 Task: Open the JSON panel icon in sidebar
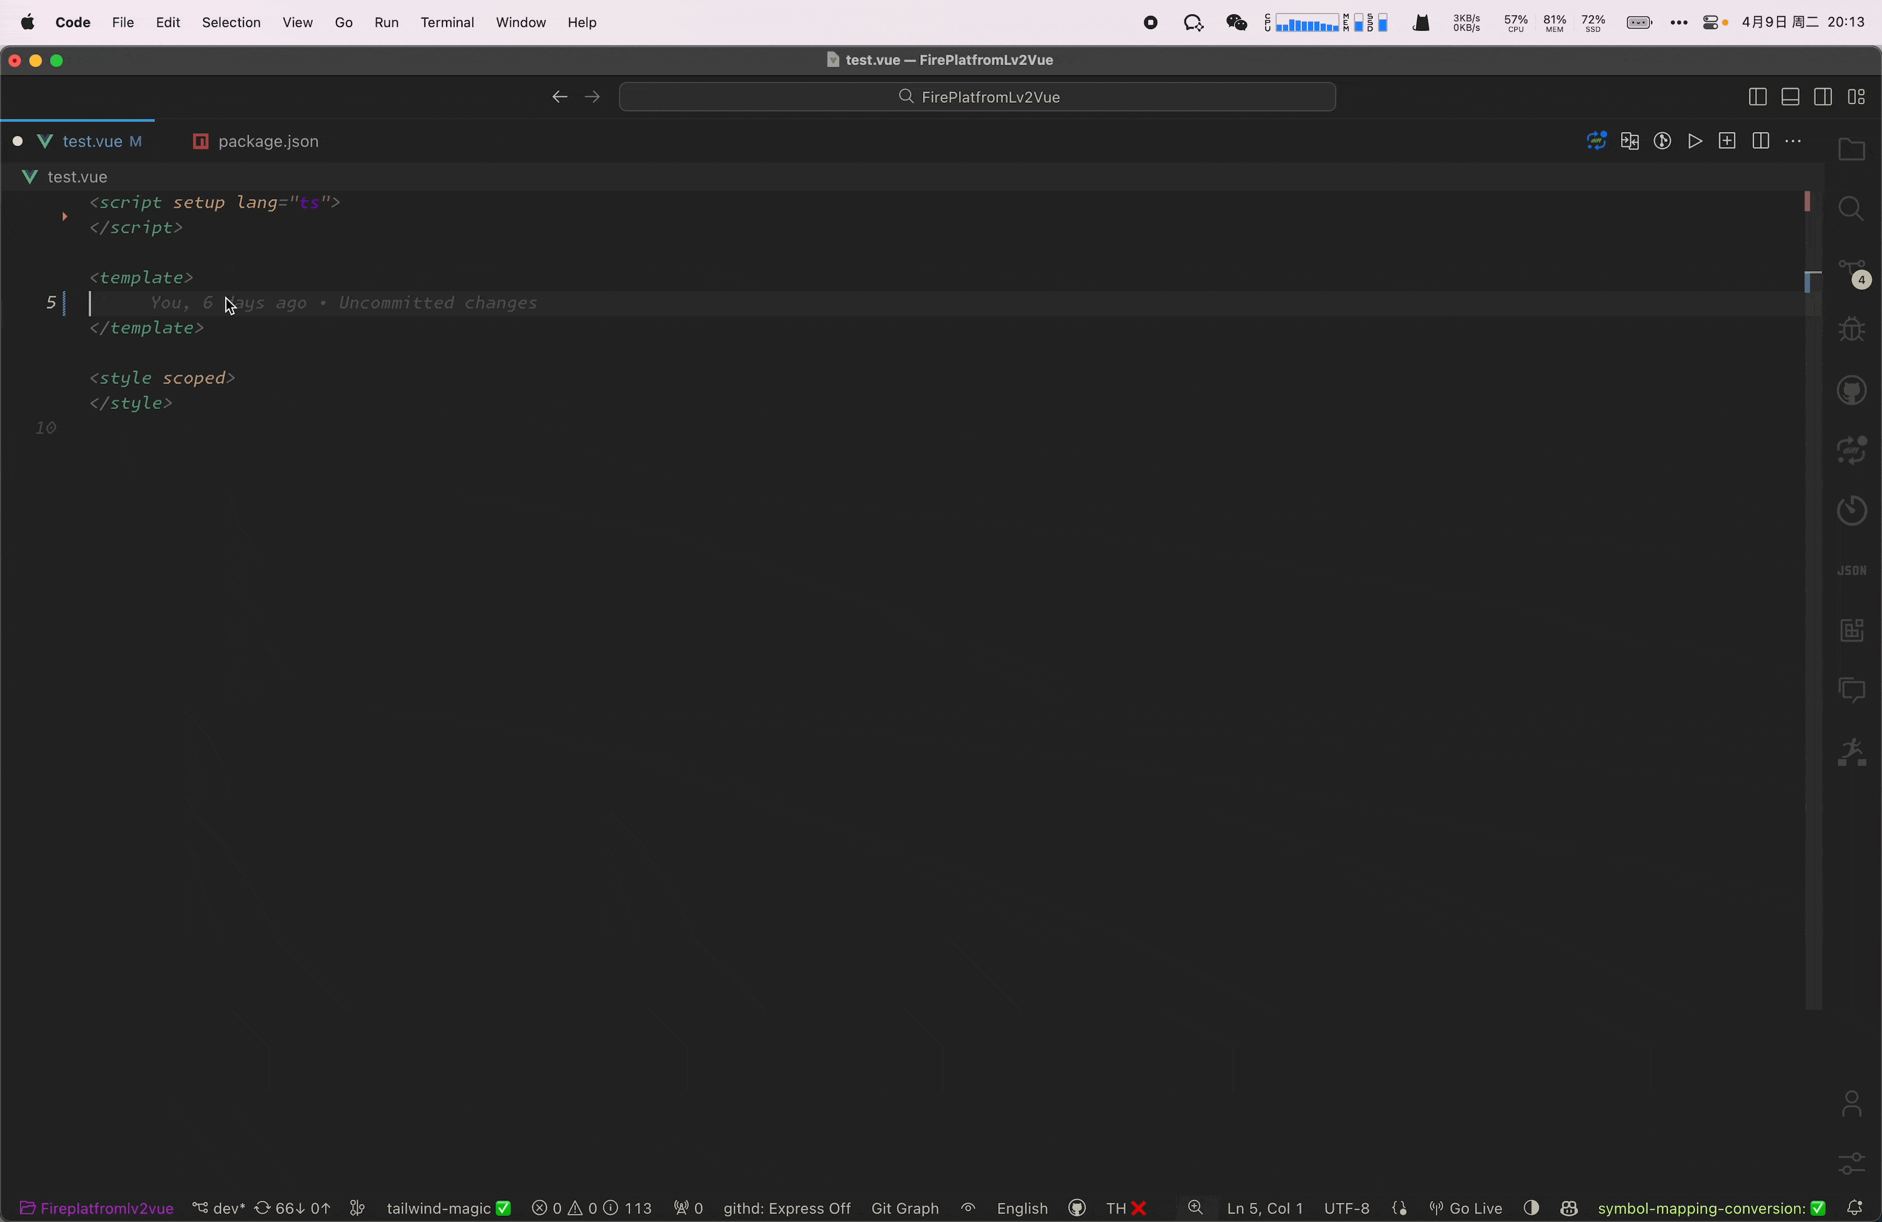click(x=1851, y=570)
